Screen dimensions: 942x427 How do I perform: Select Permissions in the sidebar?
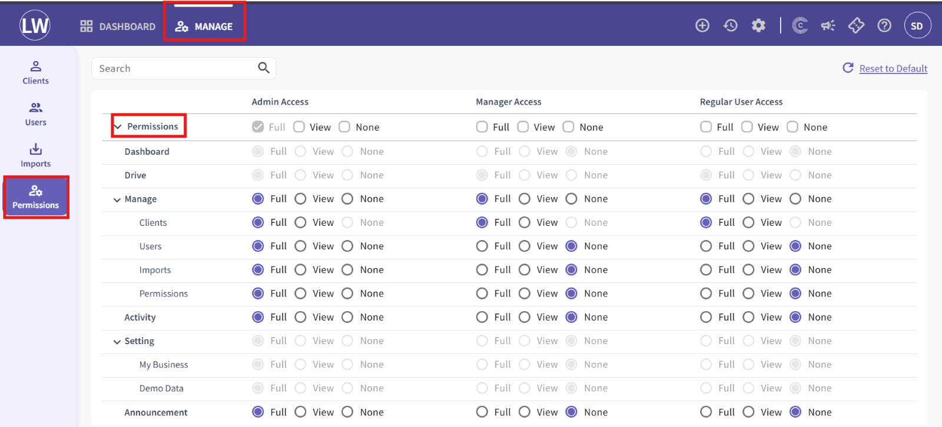36,197
